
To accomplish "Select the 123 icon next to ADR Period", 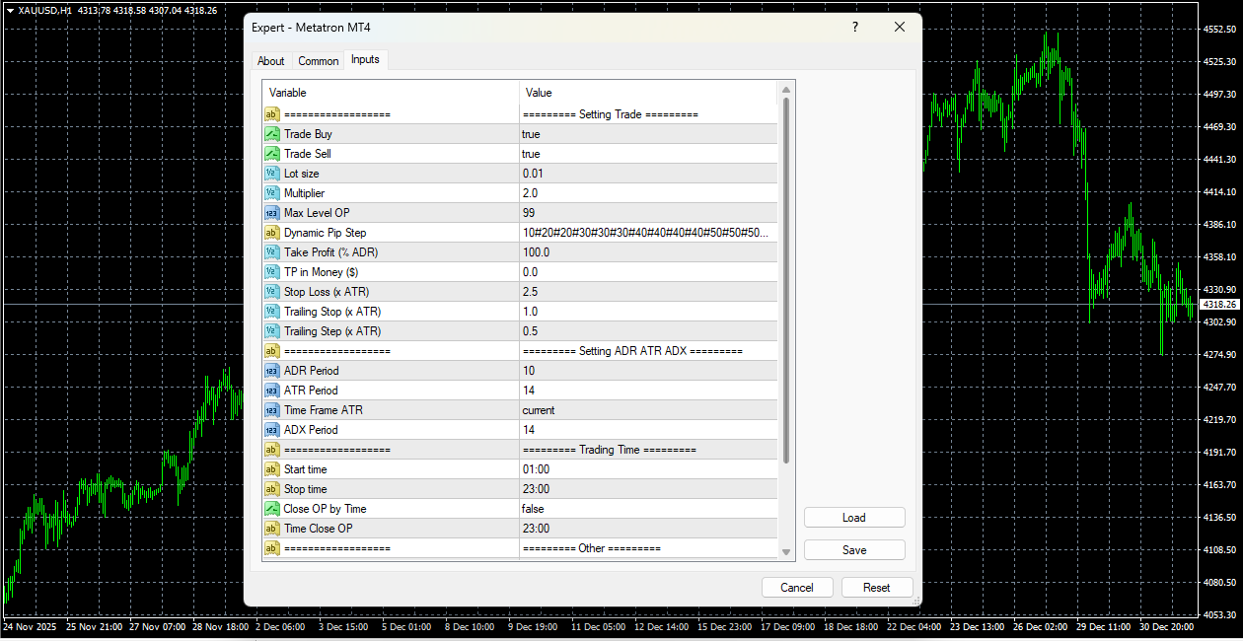I will 271,370.
